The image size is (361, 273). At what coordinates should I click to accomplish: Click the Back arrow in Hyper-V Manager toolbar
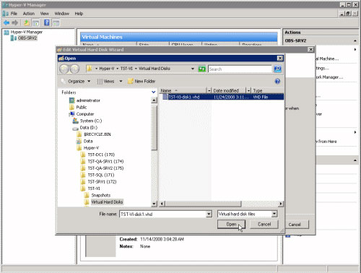(6, 23)
